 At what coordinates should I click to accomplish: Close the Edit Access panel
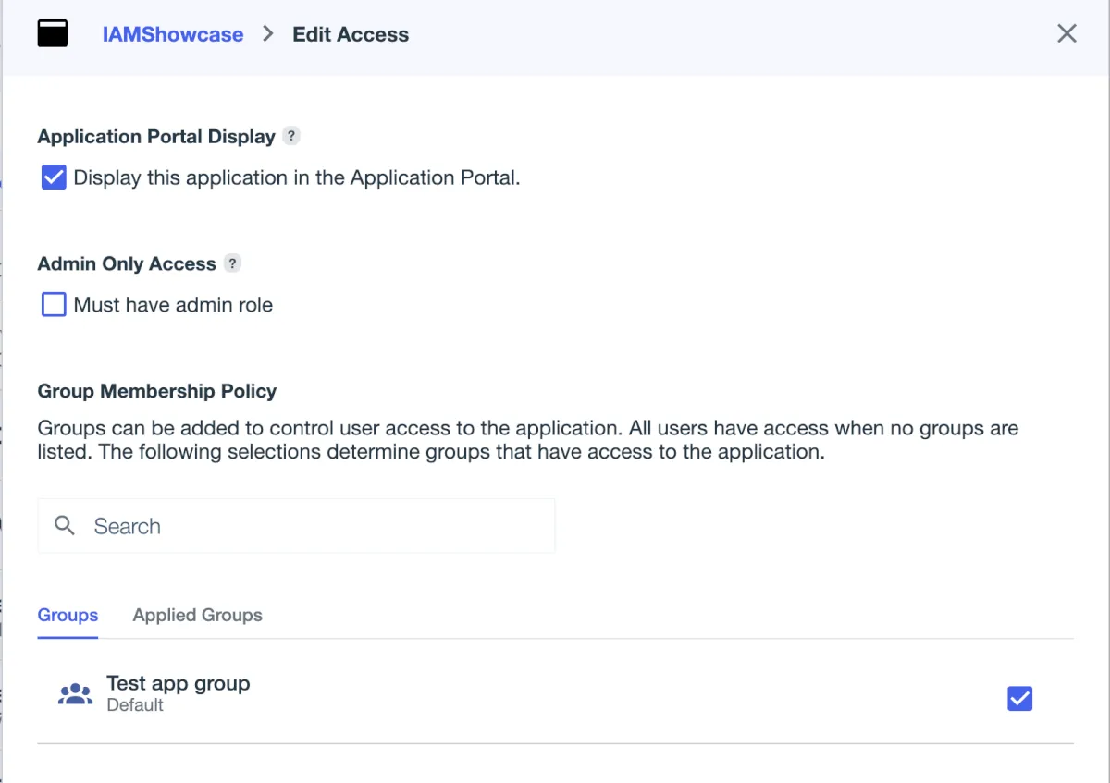(x=1067, y=34)
